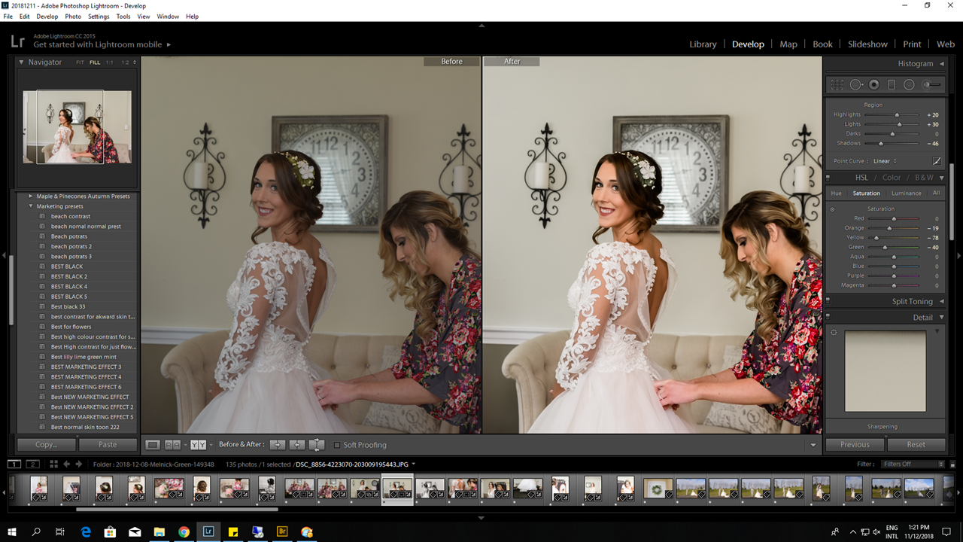
Task: Open the Develop menu
Action: (47, 17)
